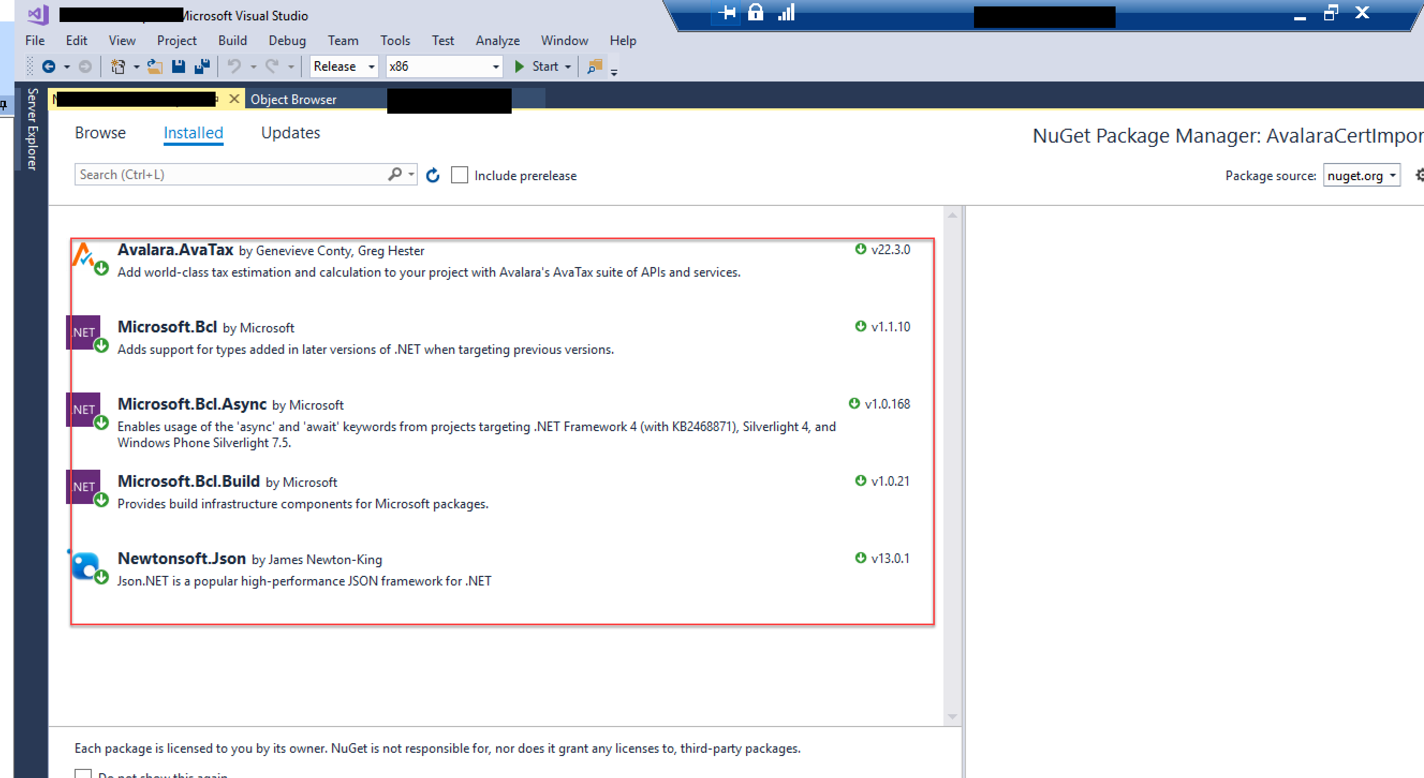The image size is (1424, 778).
Task: Open the search options dropdown arrow
Action: [x=411, y=174]
